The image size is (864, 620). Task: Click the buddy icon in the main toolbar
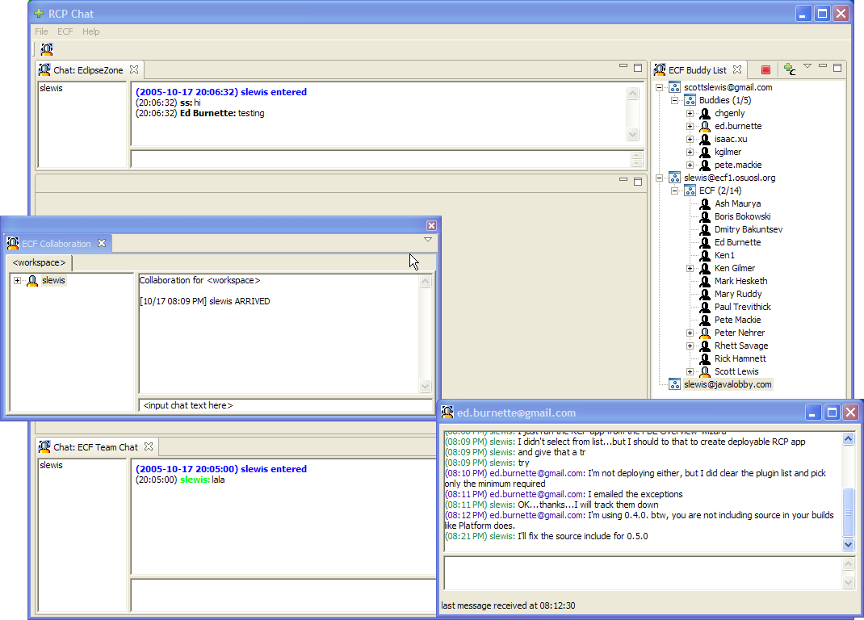click(47, 49)
